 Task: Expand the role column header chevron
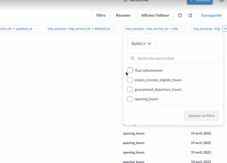(182, 29)
